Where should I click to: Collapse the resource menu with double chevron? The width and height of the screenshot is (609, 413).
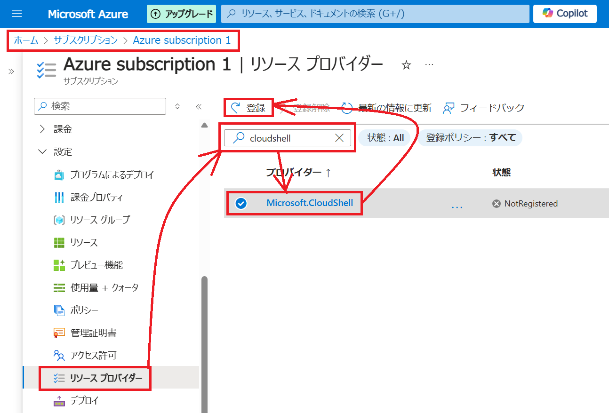[199, 107]
